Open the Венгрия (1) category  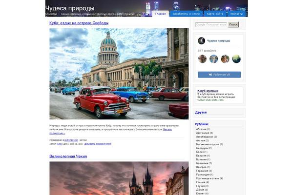[203, 167]
